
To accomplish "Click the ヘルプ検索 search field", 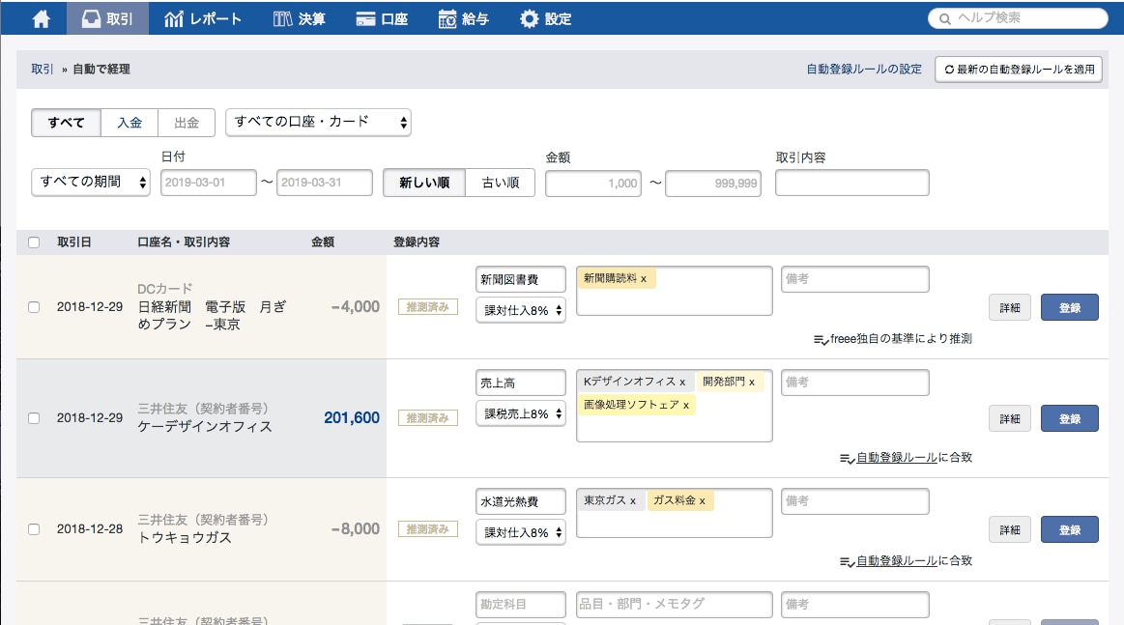I will coord(1018,18).
